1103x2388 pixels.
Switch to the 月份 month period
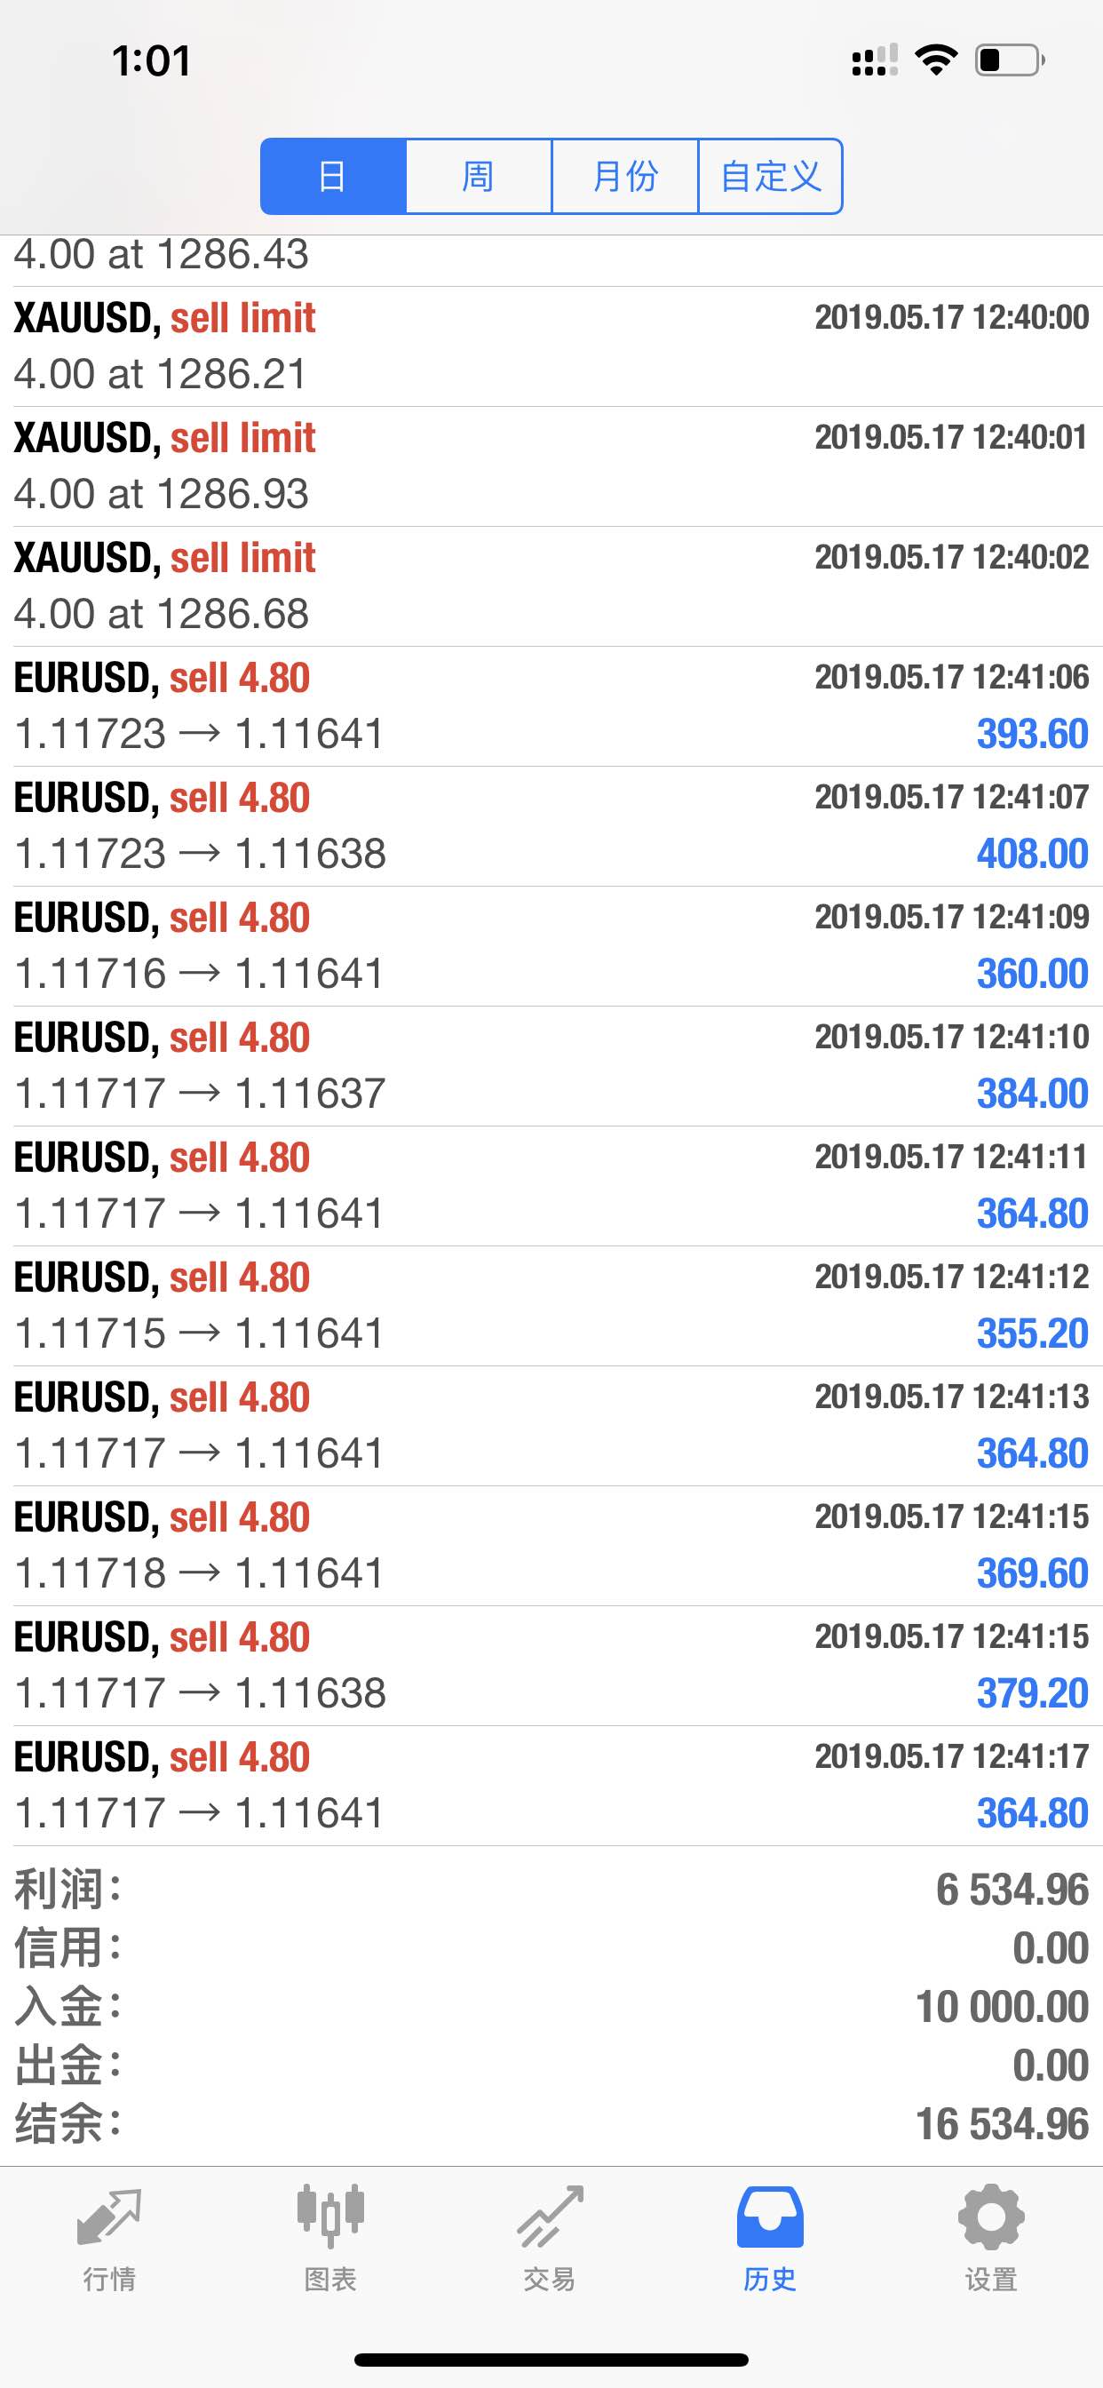pos(624,176)
